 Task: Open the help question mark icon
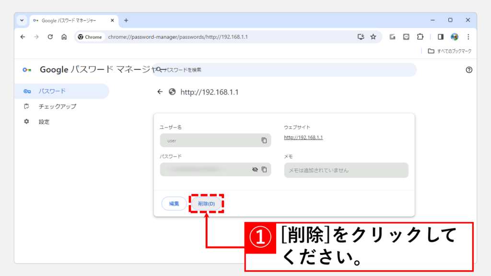click(469, 70)
